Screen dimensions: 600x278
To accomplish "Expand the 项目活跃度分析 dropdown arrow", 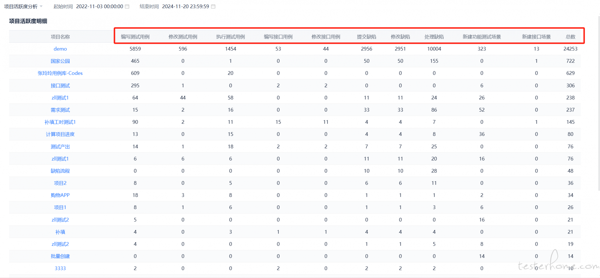I will coord(41,7).
